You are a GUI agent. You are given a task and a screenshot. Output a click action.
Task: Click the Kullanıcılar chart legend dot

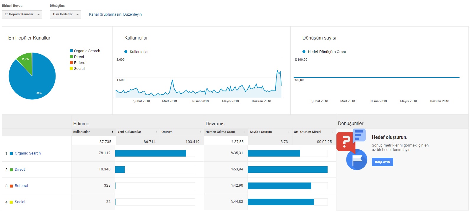point(126,52)
